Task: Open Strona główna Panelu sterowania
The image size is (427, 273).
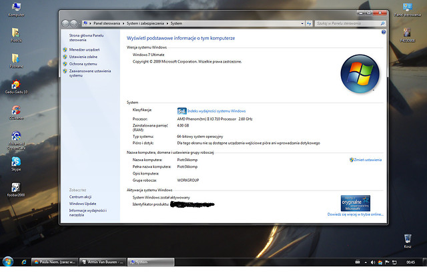Action: (86, 37)
